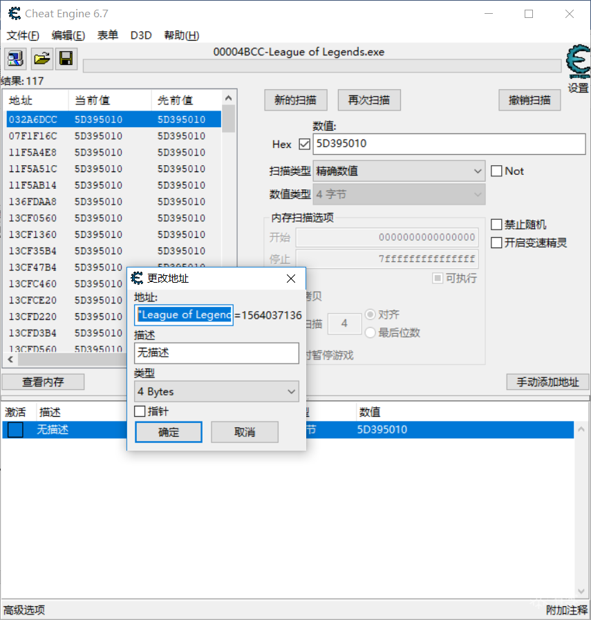The height and width of the screenshot is (620, 591).
Task: Open the 帮助(H) menu
Action: click(x=182, y=35)
